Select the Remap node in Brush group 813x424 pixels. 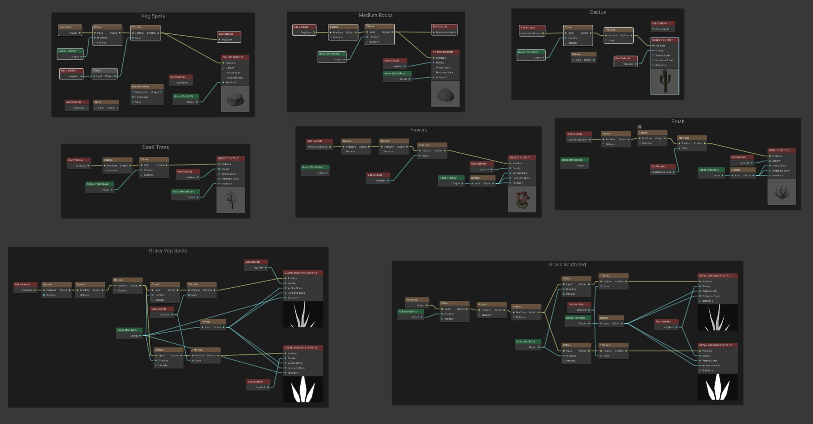tap(743, 173)
